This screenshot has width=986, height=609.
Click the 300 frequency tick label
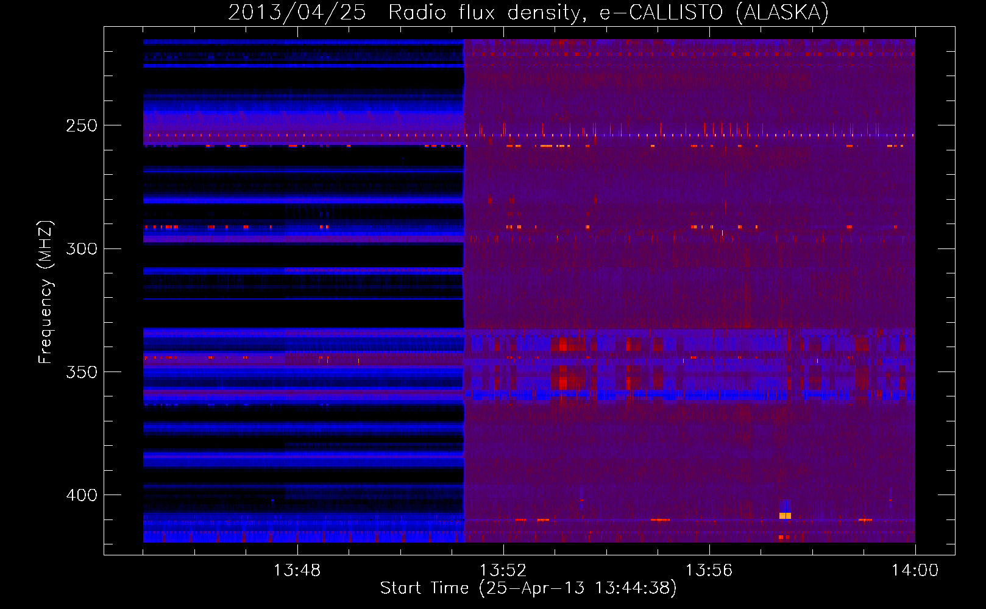(x=82, y=248)
